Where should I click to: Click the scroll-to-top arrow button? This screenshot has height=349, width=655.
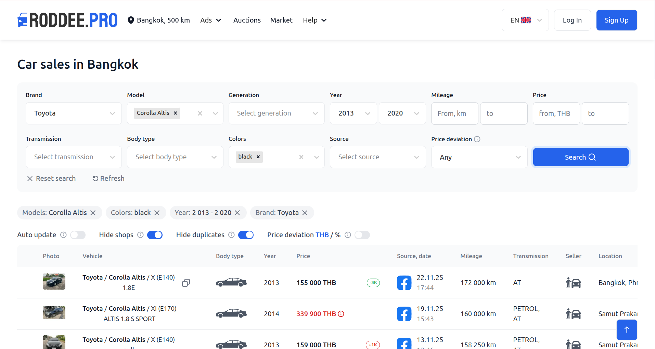coord(627,330)
